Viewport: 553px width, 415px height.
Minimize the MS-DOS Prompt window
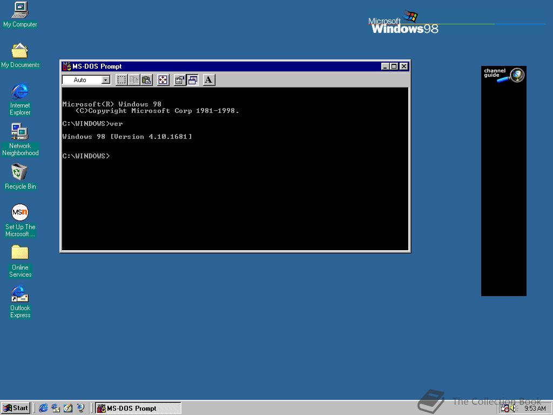pos(385,66)
